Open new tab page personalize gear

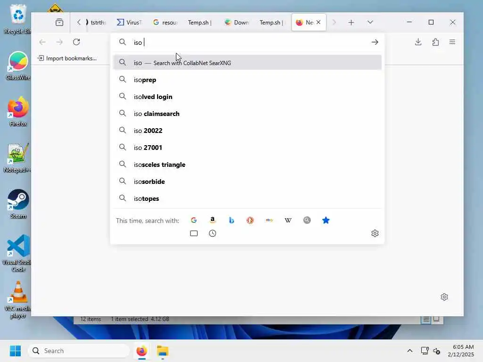coord(444,297)
